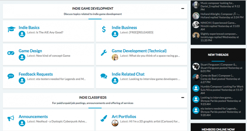Collapse the Indie Game Development section
The width and height of the screenshot is (247, 131).
182,9
